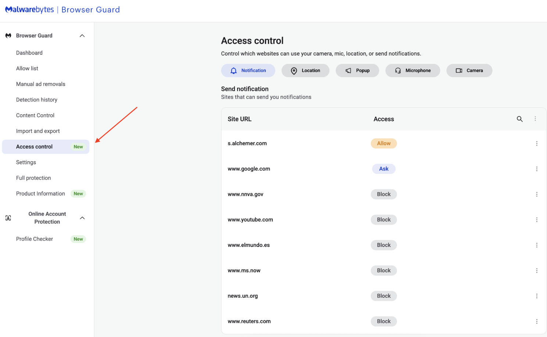Screen dimensions: 547x337
Task: Click the Malwarebytes Browser Guard logo
Action: [62, 10]
